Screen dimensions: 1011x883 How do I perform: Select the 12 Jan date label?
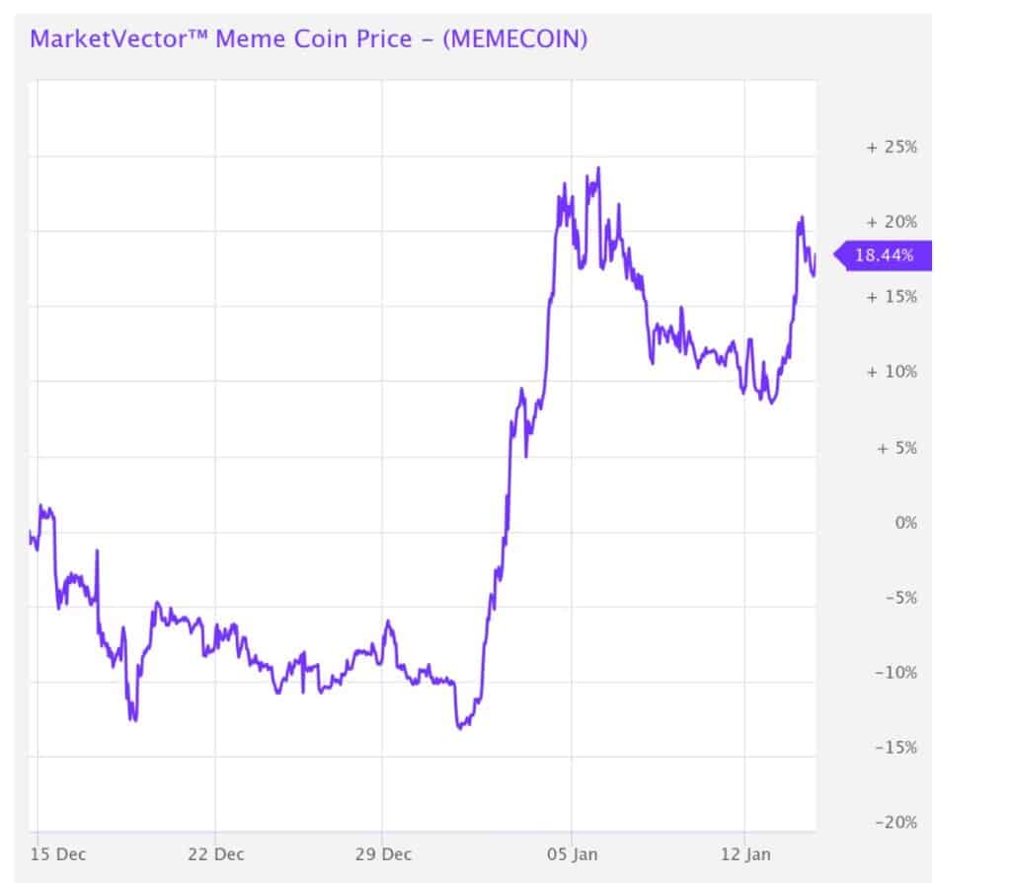(x=746, y=854)
